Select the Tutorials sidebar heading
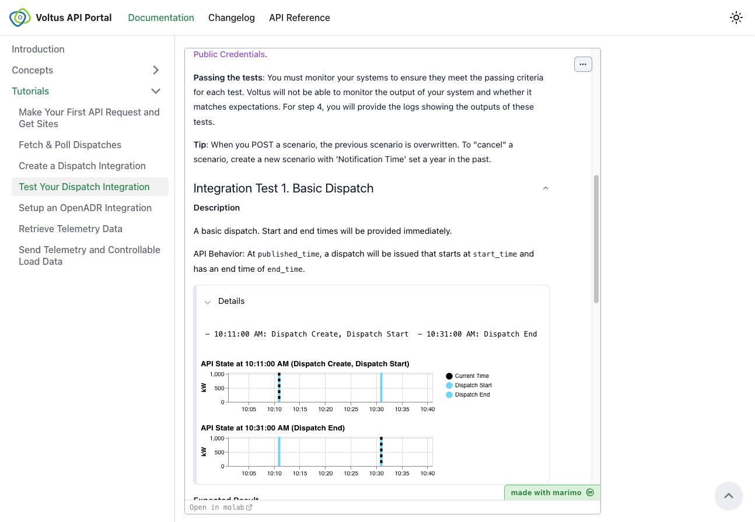 point(30,91)
